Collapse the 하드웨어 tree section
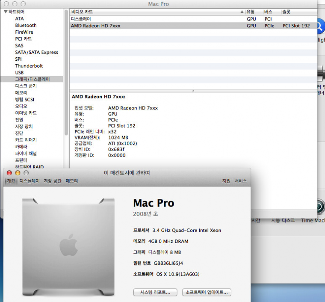Screen dimensions: 325x302 [6, 12]
